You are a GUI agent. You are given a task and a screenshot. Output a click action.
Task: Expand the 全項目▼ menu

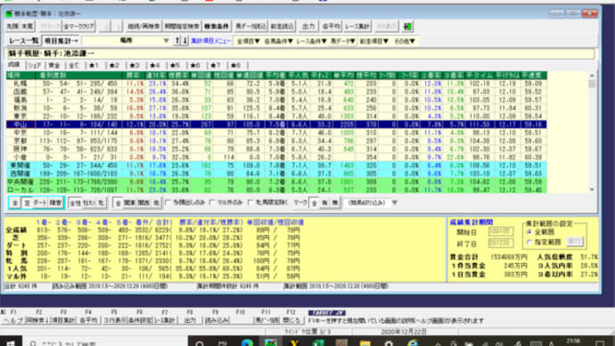pos(248,41)
